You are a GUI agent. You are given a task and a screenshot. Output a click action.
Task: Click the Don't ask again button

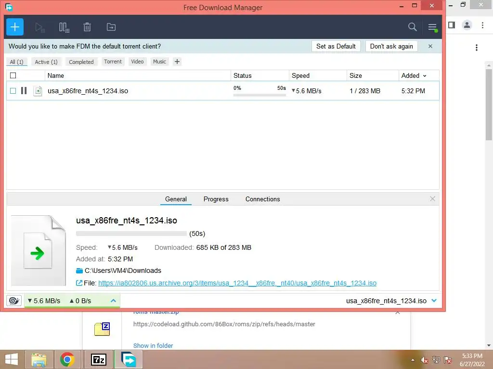[391, 46]
